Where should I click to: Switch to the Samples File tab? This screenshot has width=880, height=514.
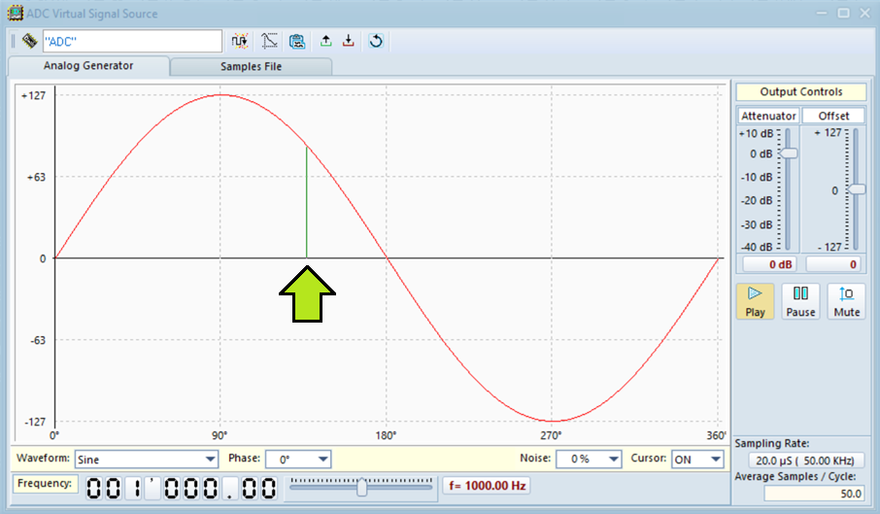click(251, 66)
